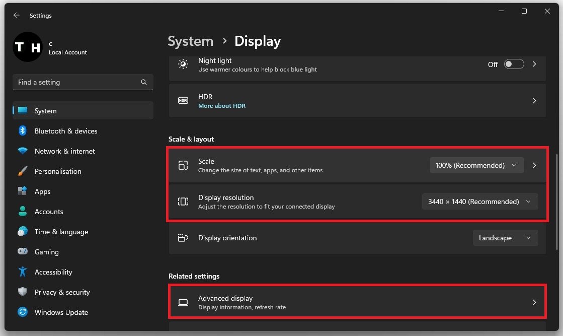563x336 pixels.
Task: Click the Gaming controller icon
Action: pyautogui.click(x=23, y=252)
